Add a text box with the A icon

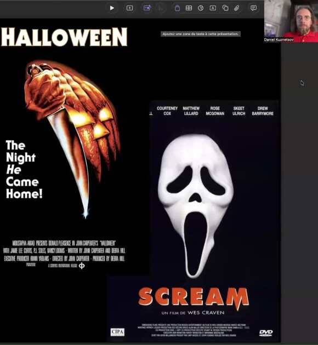tap(213, 8)
